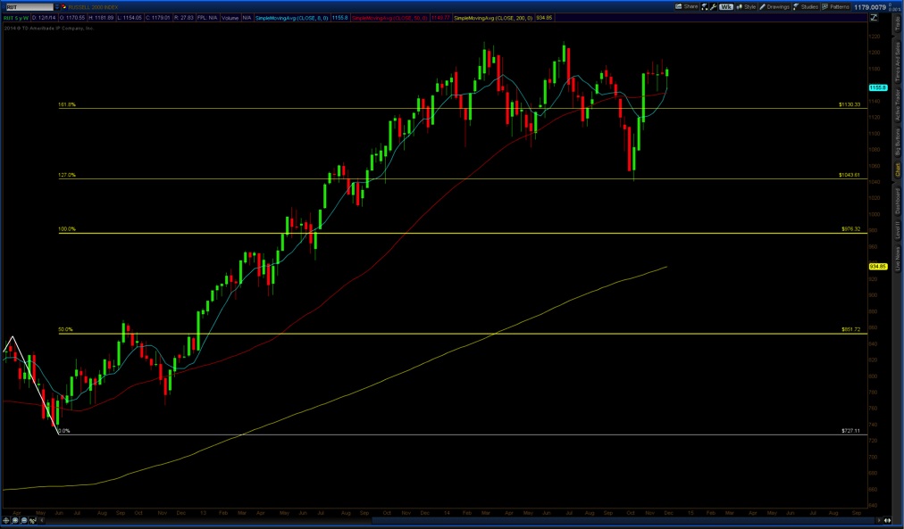
Task: Open the Style menu
Action: 746,7
